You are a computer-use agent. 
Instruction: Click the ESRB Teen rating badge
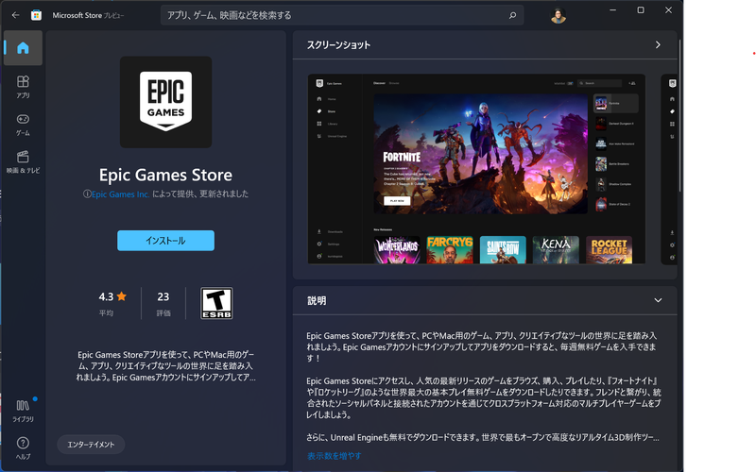tap(217, 303)
